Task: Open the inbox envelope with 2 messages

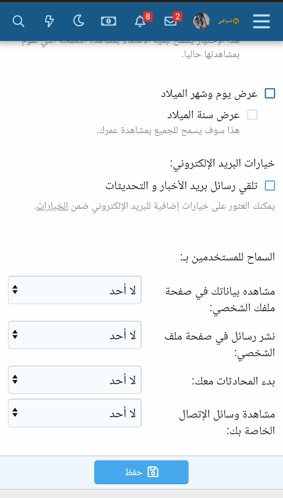Action: [171, 21]
